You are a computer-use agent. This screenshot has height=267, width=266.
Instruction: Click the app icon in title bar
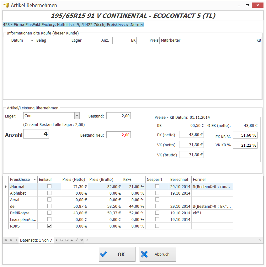6,5
